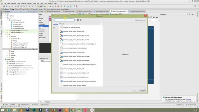The height and width of the screenshot is (112, 199).
Task: Open the Terminal tool window
Action: coord(35,105)
